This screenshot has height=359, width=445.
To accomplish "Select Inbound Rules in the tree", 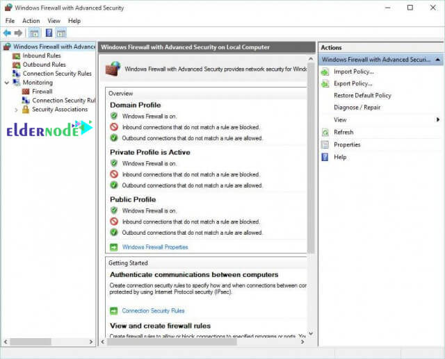I will (x=42, y=56).
